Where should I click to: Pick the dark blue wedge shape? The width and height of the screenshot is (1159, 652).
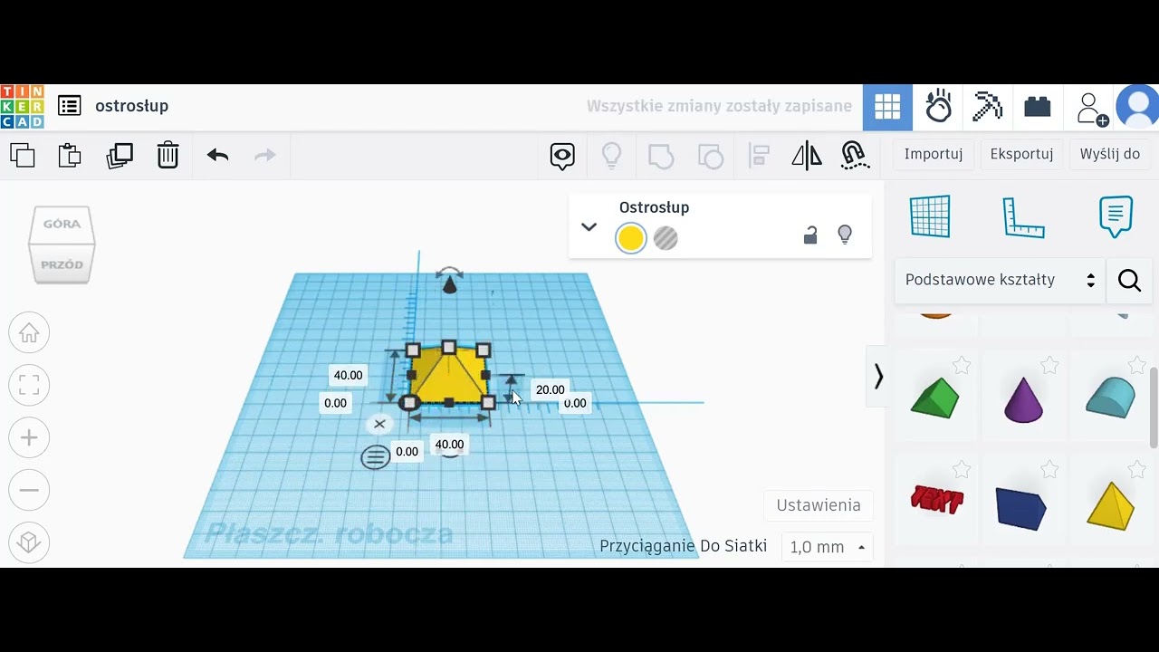click(1021, 507)
